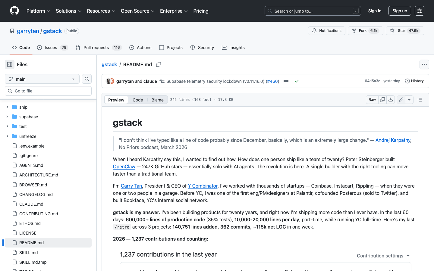The width and height of the screenshot is (434, 271).
Task: Expand the test folder
Action: point(7,126)
